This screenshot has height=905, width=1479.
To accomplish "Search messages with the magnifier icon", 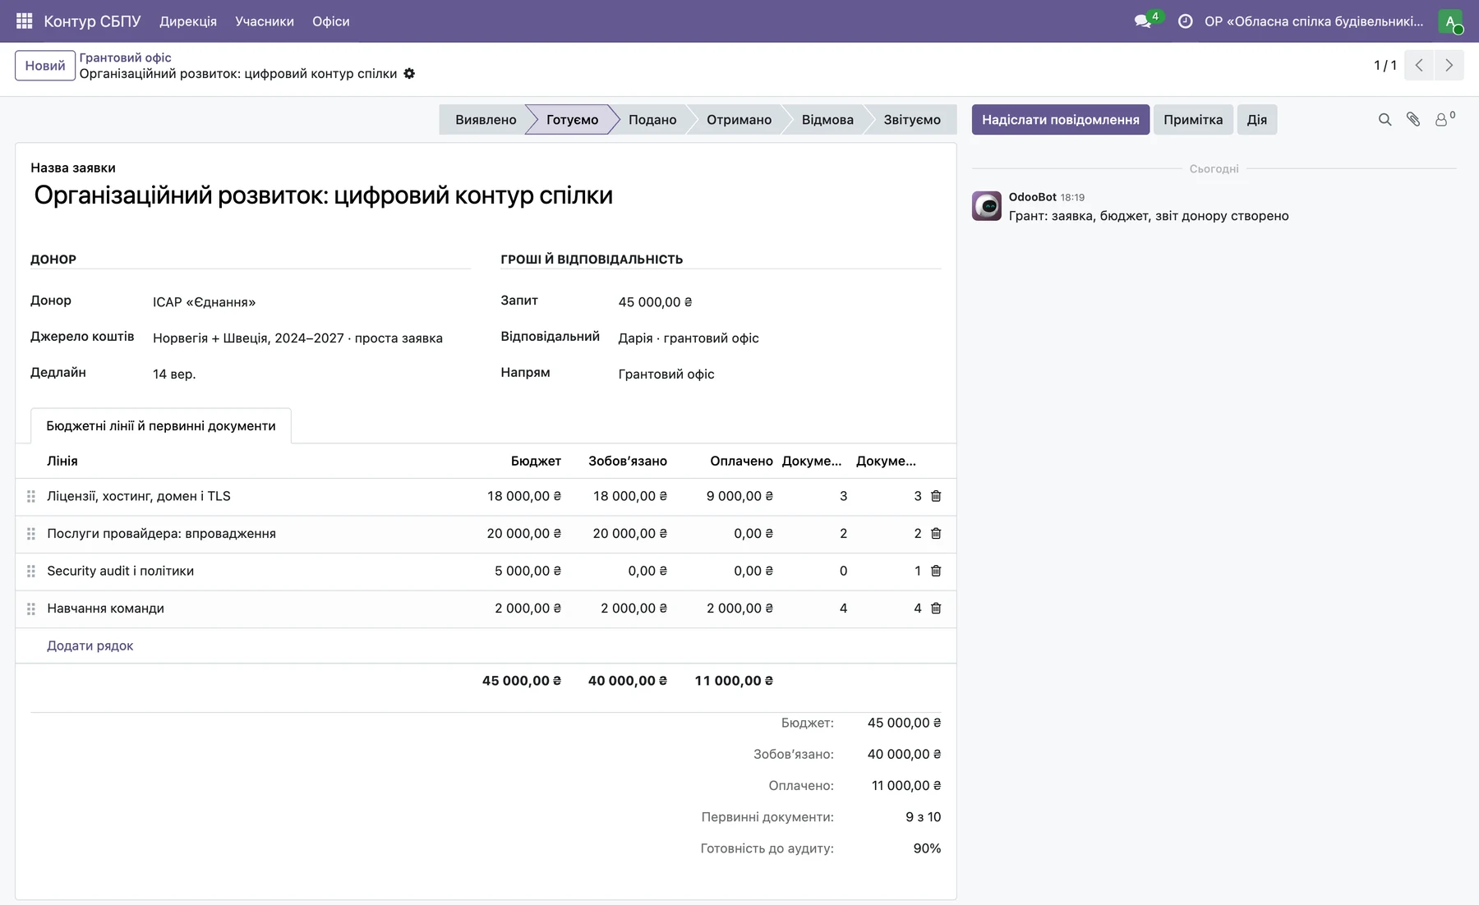I will pyautogui.click(x=1385, y=120).
